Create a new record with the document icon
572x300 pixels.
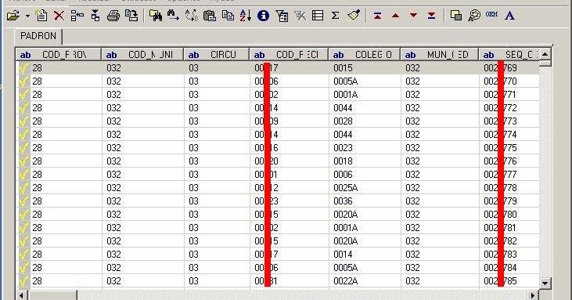point(41,16)
